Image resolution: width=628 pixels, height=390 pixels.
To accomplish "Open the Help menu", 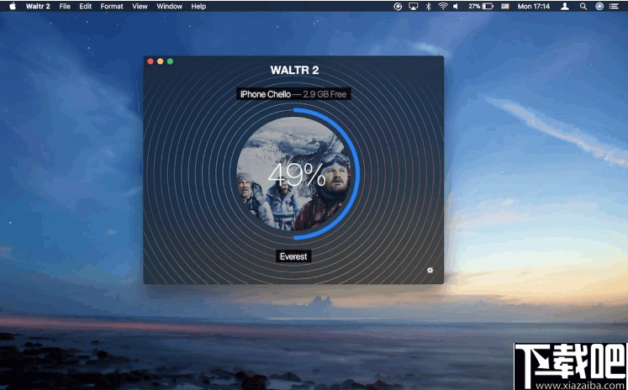I will click(x=198, y=6).
